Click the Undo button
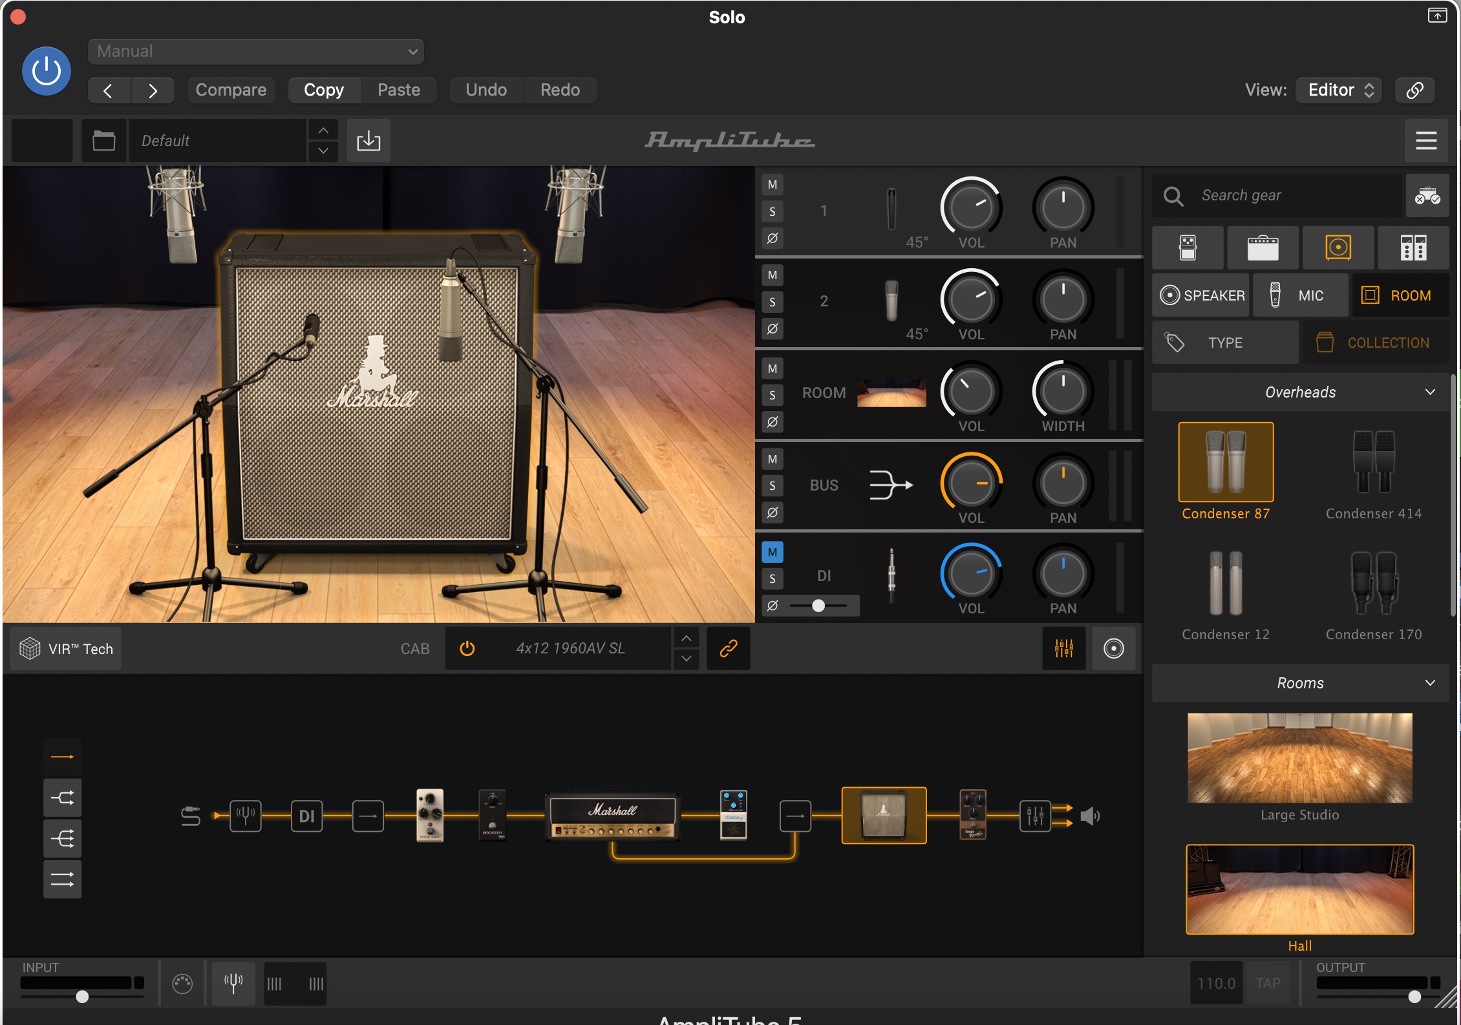 [486, 90]
